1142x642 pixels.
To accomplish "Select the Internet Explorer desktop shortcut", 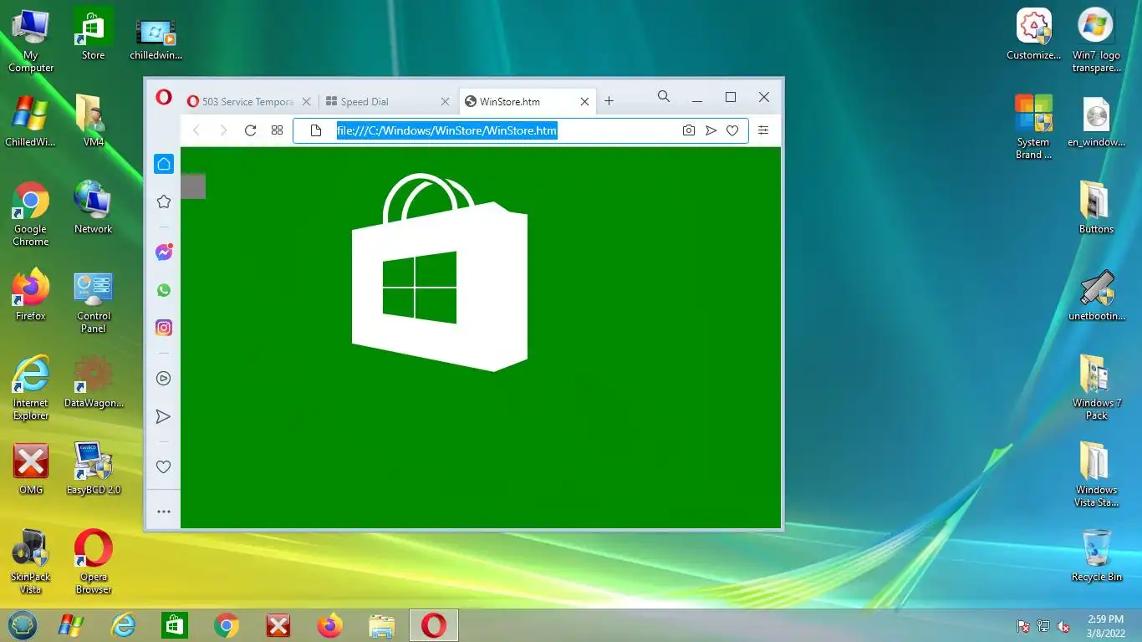I will pyautogui.click(x=31, y=388).
